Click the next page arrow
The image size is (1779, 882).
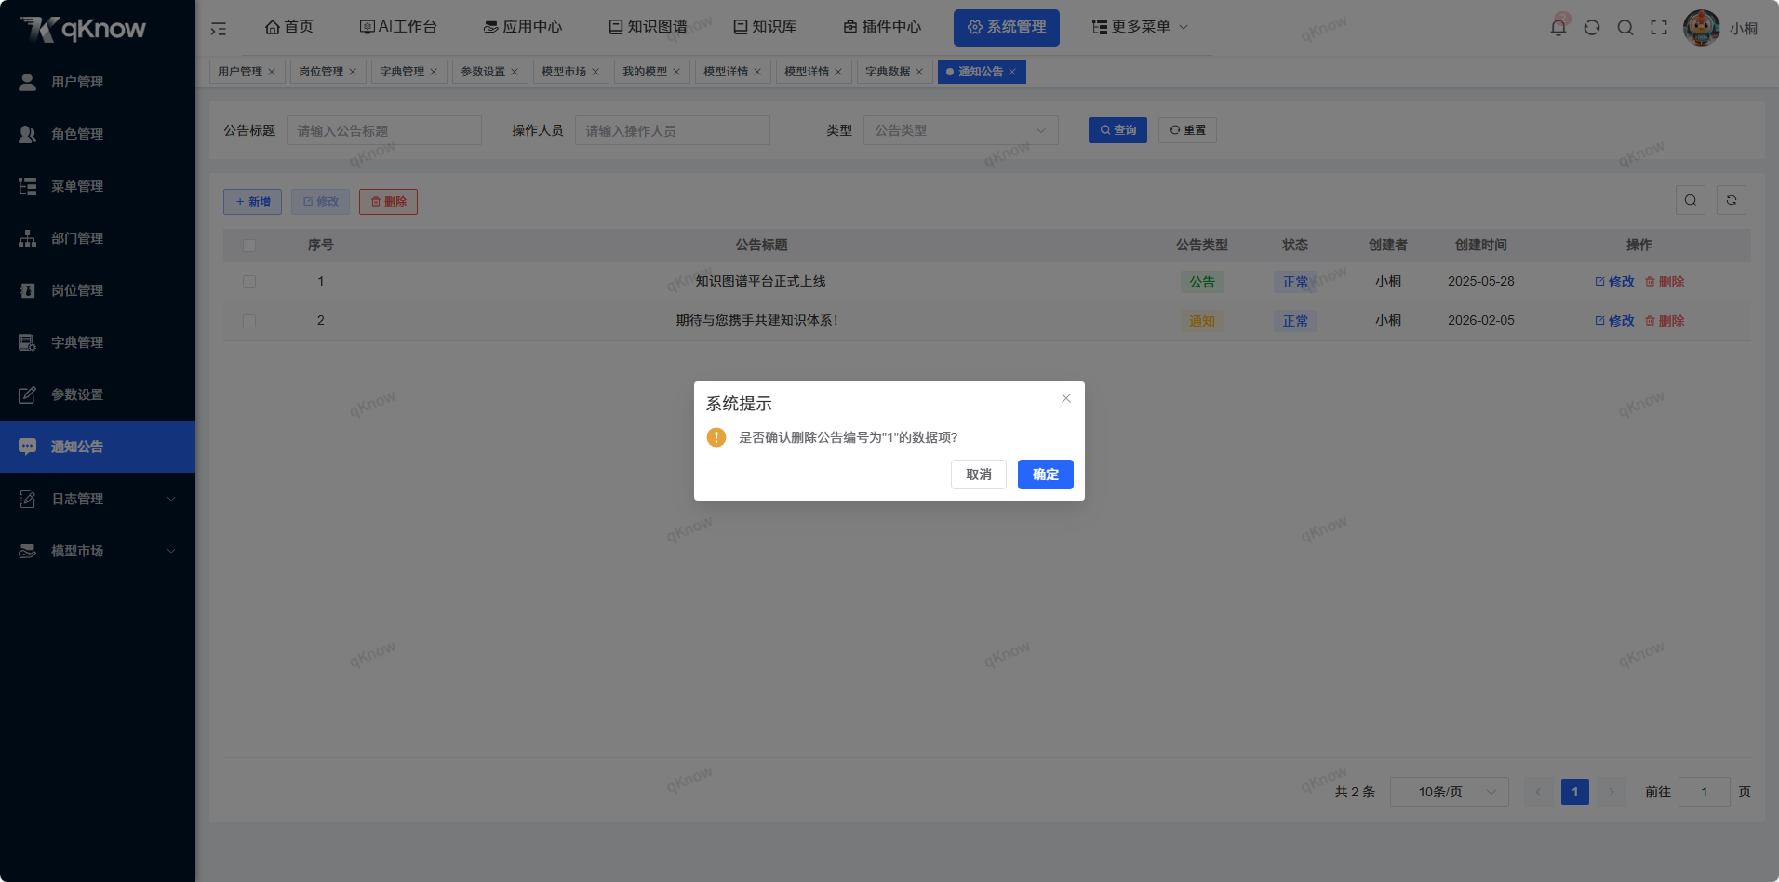1612,792
